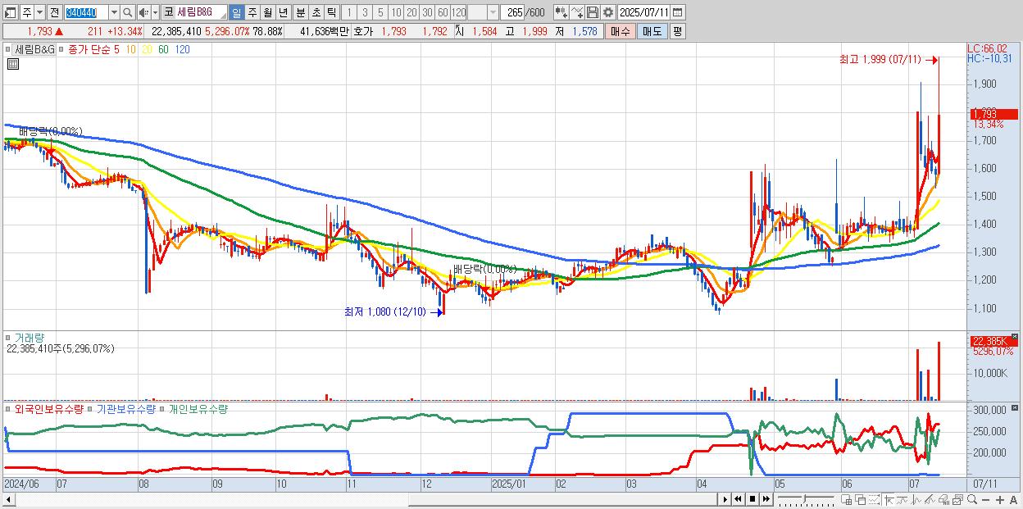Select the 주 (weekly) period button
Screen dimensions: 1023x509
(x=252, y=12)
